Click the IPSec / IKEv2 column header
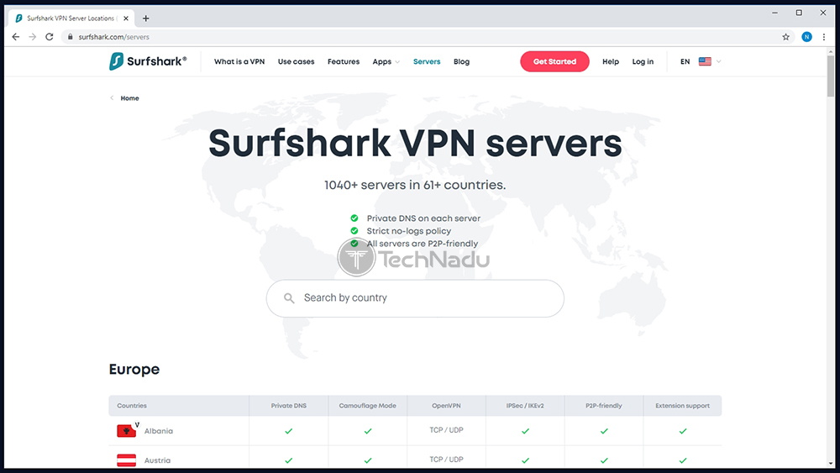The width and height of the screenshot is (840, 473). coord(525,406)
